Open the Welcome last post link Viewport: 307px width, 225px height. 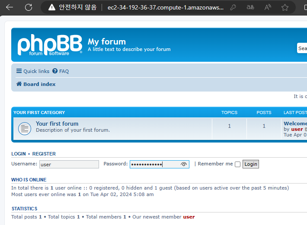[x=295, y=124]
